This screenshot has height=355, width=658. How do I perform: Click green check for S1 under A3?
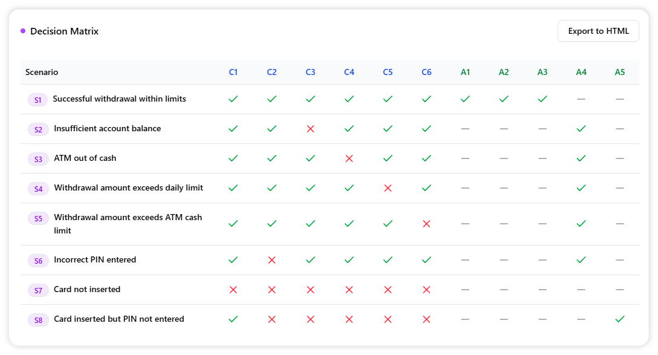(x=543, y=99)
